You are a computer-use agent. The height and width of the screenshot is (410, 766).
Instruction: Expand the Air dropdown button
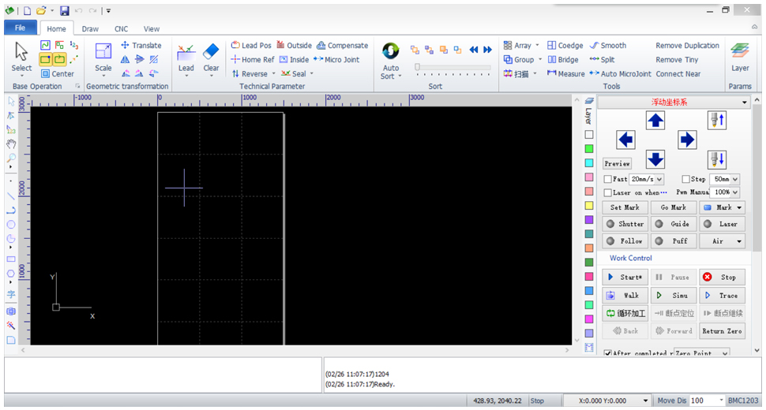click(739, 240)
